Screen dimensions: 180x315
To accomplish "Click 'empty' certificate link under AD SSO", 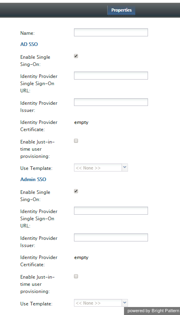I will (x=81, y=122).
